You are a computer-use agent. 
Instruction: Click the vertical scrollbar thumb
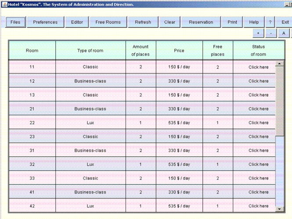[x=280, y=101]
